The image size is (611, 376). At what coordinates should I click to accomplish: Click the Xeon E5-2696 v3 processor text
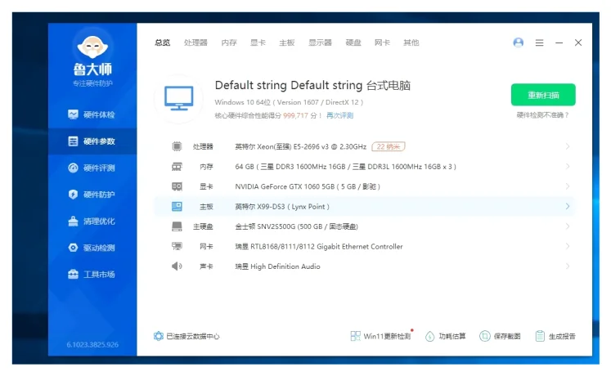tap(300, 147)
